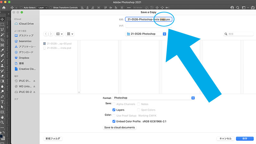Select bearomixx home folder in sidebar

23,41
